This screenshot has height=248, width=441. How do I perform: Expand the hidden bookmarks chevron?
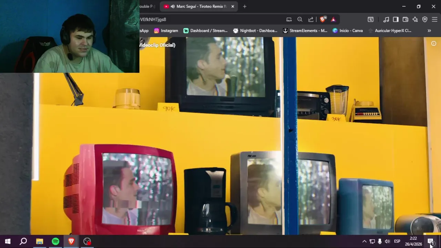click(x=429, y=31)
